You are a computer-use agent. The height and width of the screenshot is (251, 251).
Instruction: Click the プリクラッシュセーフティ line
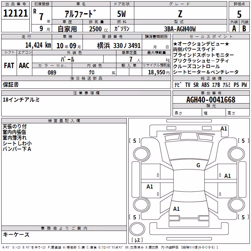[201, 61]
